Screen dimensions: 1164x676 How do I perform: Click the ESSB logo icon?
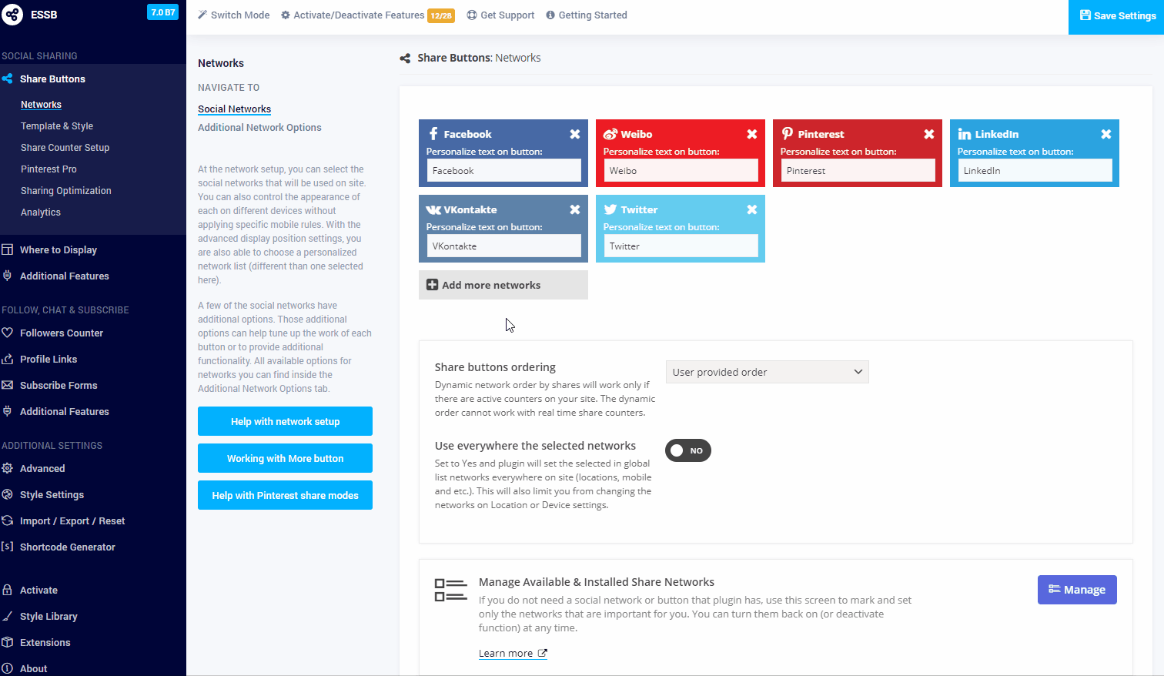coord(12,15)
